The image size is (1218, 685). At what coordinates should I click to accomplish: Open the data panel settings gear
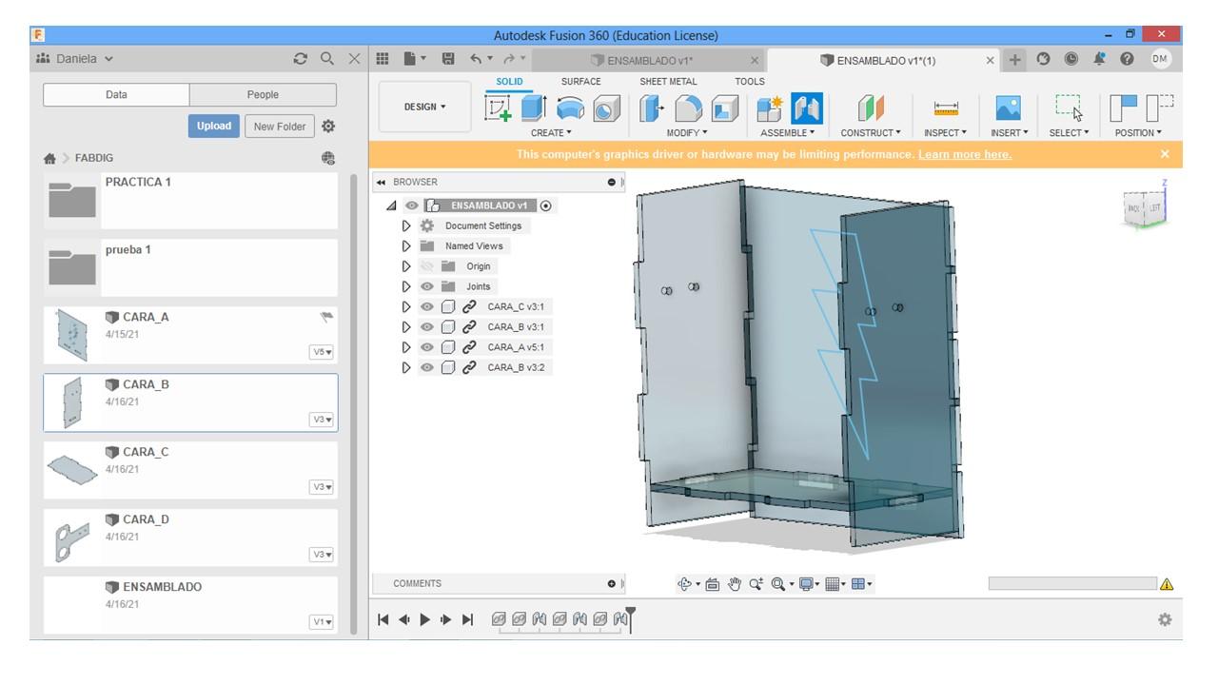[x=328, y=126]
